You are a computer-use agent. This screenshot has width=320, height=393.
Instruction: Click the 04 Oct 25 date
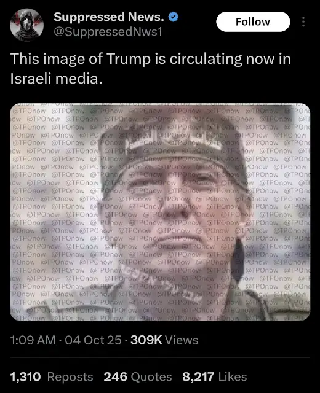[x=93, y=340]
